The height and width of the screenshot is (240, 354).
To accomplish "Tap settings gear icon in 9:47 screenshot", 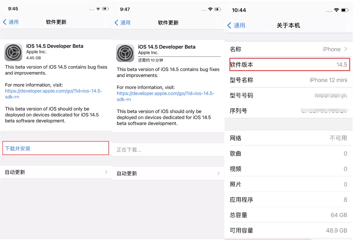I will click(125, 53).
